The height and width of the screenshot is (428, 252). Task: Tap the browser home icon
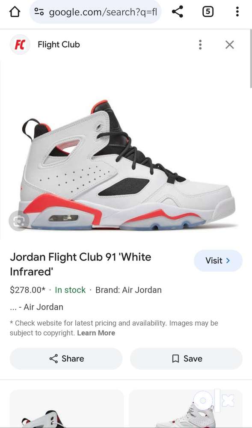pos(15,12)
